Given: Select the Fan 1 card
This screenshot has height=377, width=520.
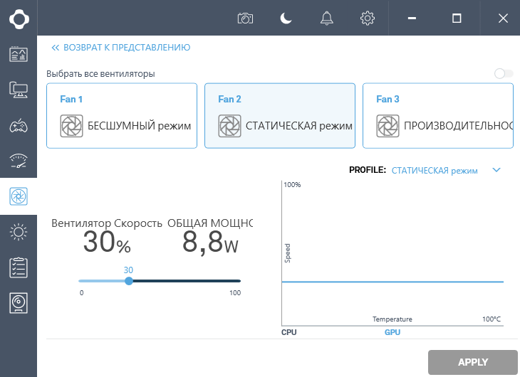Looking at the screenshot, I should pos(122,115).
